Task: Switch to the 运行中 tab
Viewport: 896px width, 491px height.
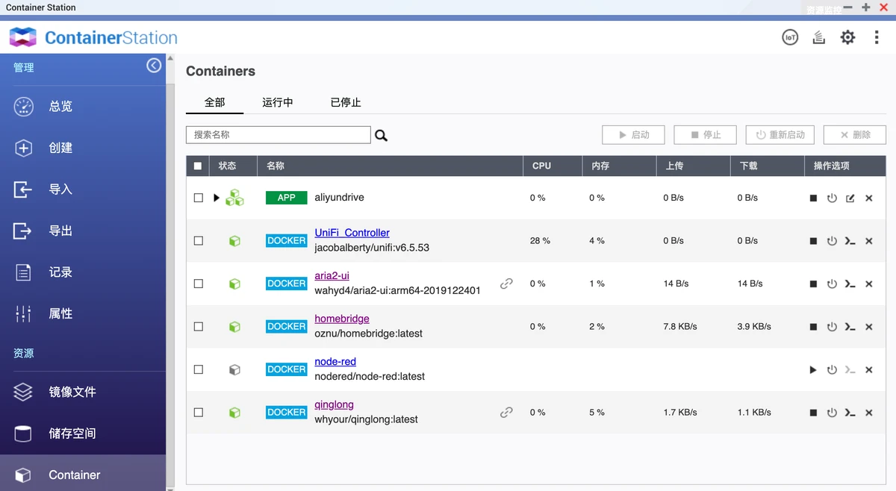Action: pyautogui.click(x=278, y=102)
